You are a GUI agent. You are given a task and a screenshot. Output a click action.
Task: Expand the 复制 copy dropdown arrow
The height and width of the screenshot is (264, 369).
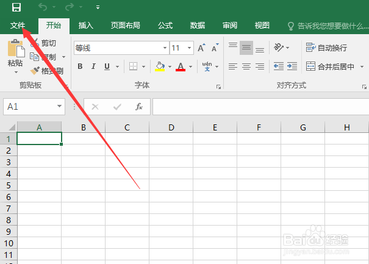tap(63, 57)
